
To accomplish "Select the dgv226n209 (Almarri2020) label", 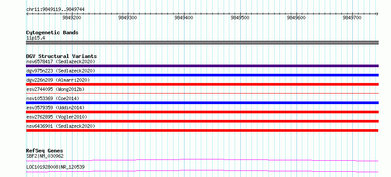I will (x=58, y=80).
